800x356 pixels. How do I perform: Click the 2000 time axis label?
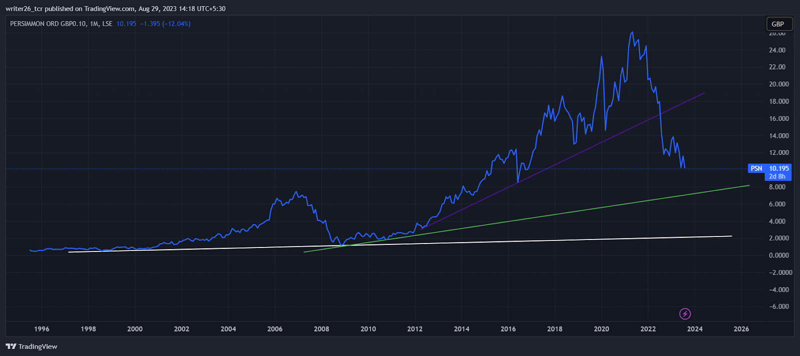point(135,329)
